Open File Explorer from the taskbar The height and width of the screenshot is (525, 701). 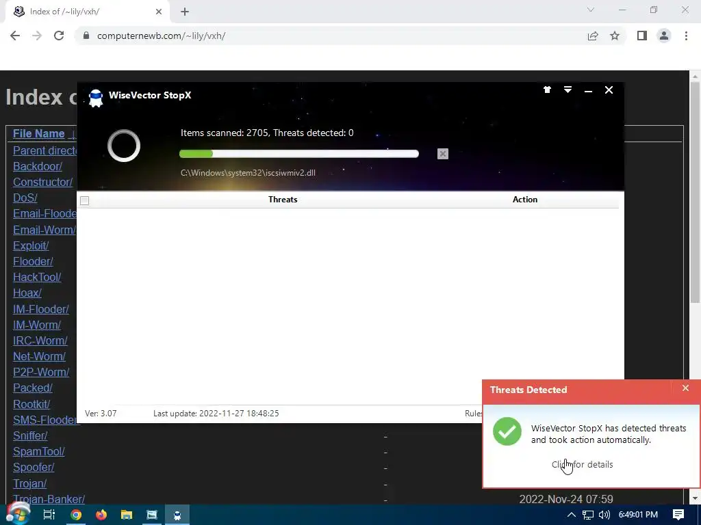[127, 515]
